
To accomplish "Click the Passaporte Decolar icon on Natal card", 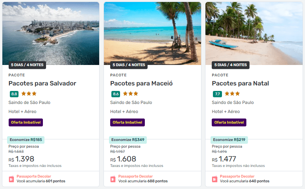I will 215,179.
